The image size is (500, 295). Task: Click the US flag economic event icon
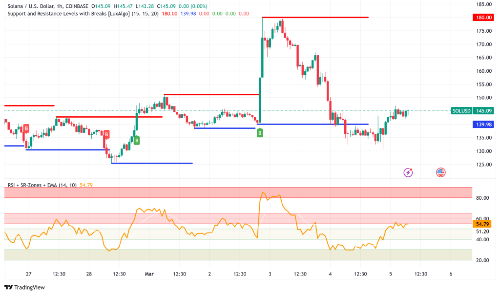tap(440, 172)
